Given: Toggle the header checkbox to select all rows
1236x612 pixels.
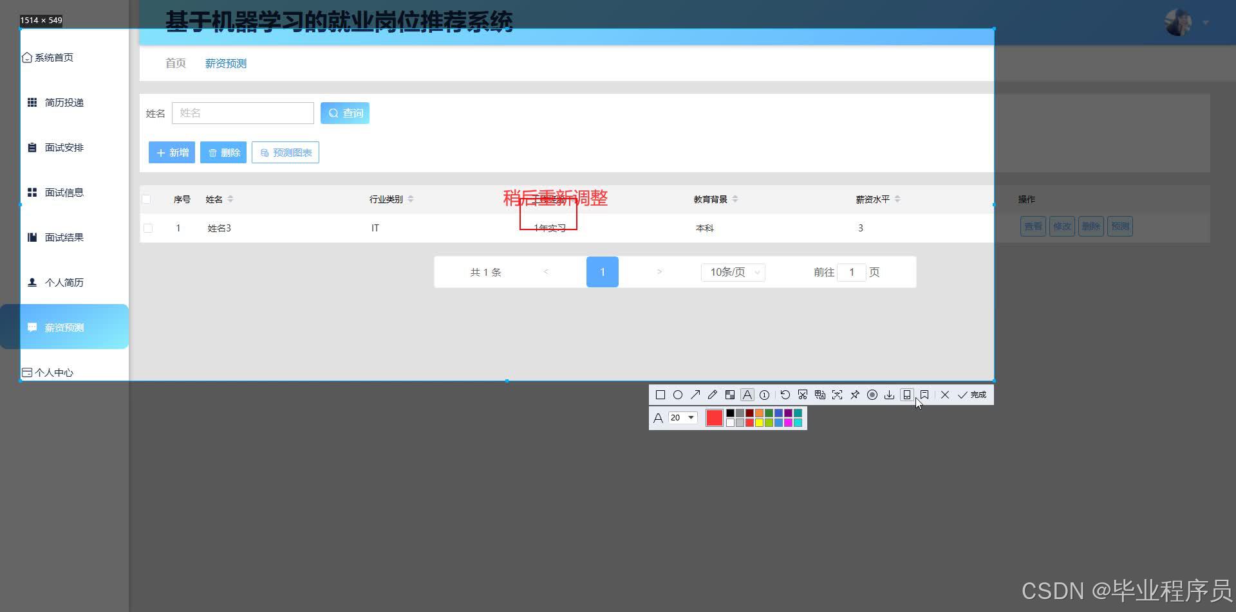Looking at the screenshot, I should (146, 199).
